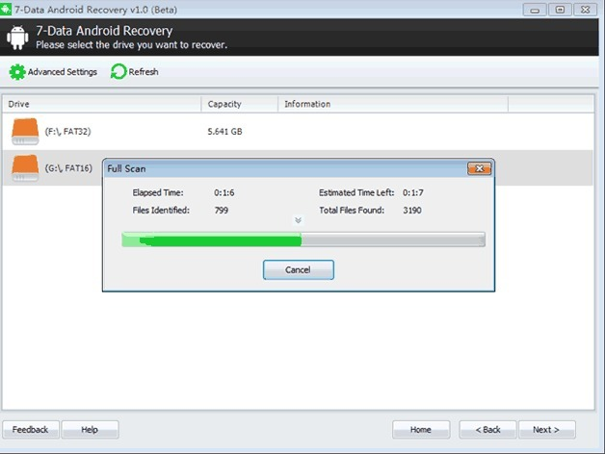Go back with the < Back button
605x454 pixels.
tap(487, 429)
